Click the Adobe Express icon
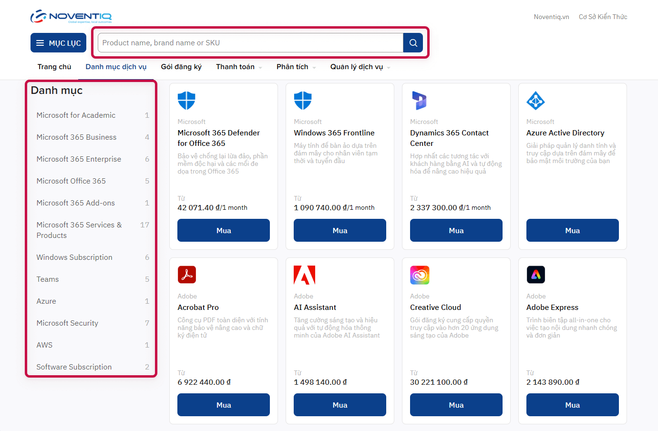 coord(536,275)
